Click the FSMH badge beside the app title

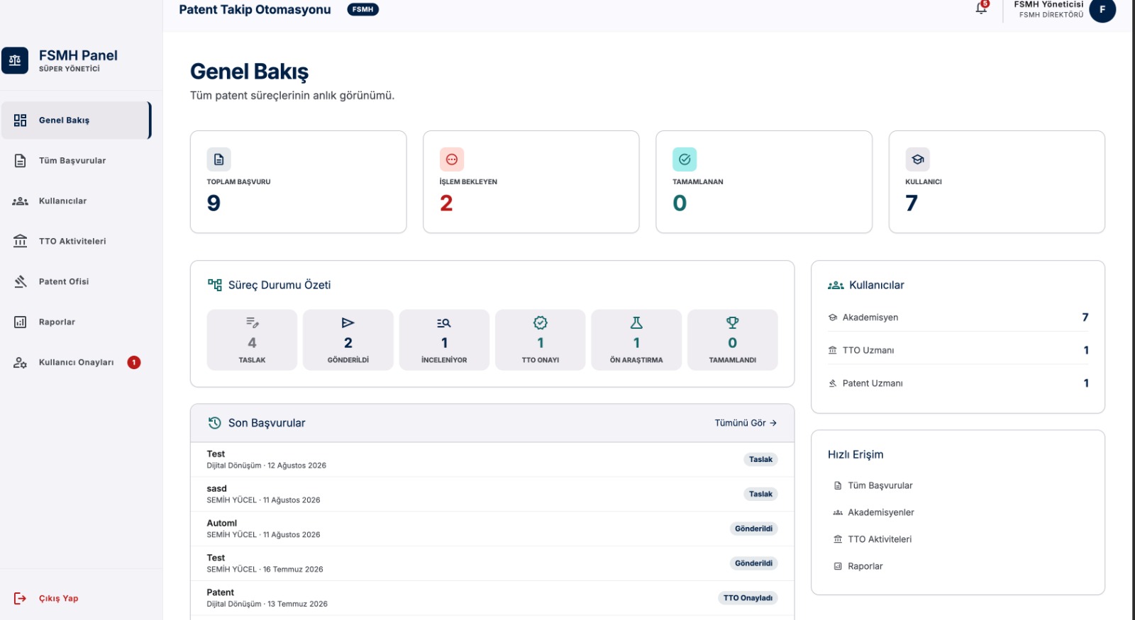(x=362, y=9)
